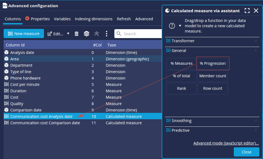This screenshot has height=159, width=263.
Task: Open the Indexing dimensions tab
Action: click(x=94, y=19)
